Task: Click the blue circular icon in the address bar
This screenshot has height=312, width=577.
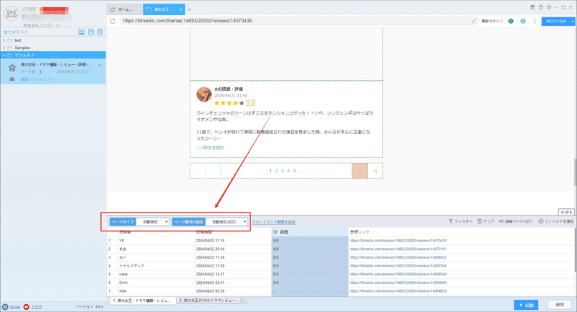Action: [522, 22]
